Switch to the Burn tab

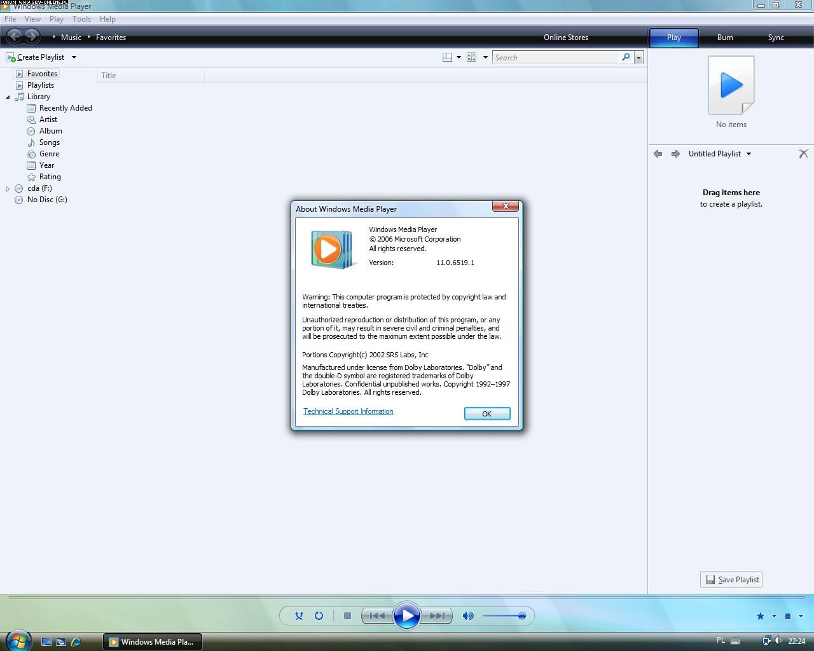click(x=725, y=38)
